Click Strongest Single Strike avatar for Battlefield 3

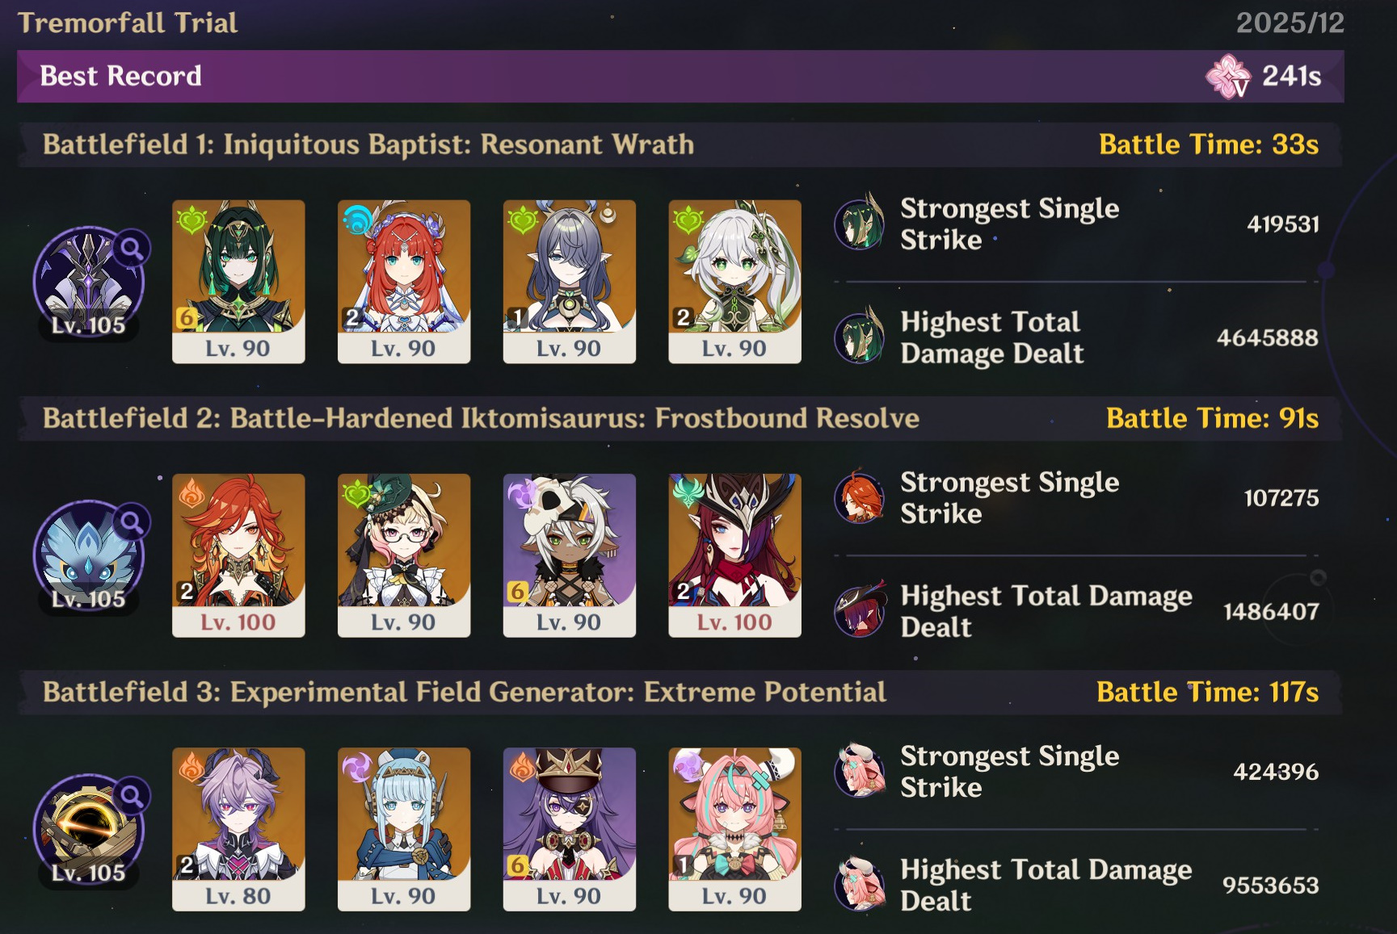pyautogui.click(x=860, y=771)
